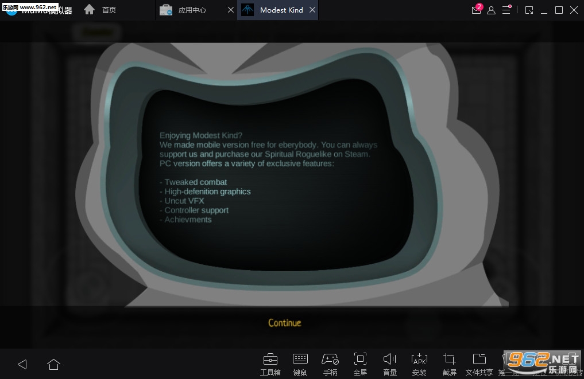The width and height of the screenshot is (584, 379).
Task: Click the 'Uncut VFX' line
Action: (x=182, y=201)
